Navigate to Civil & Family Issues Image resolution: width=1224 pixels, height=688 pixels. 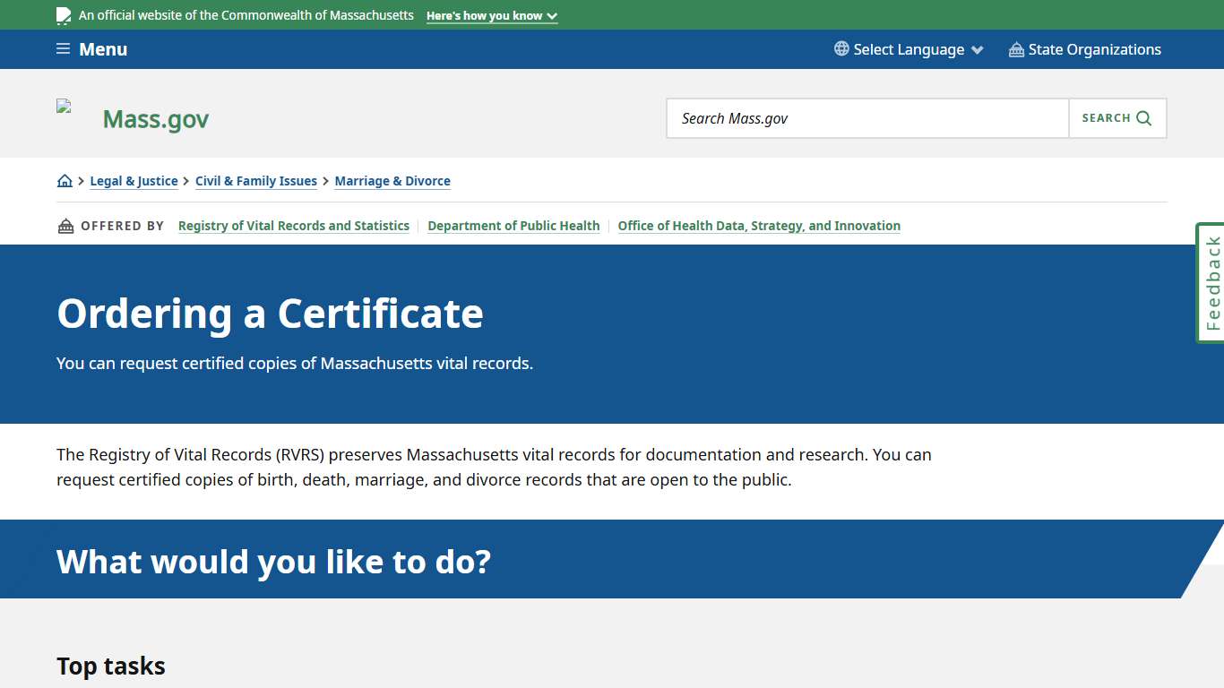[x=256, y=181]
